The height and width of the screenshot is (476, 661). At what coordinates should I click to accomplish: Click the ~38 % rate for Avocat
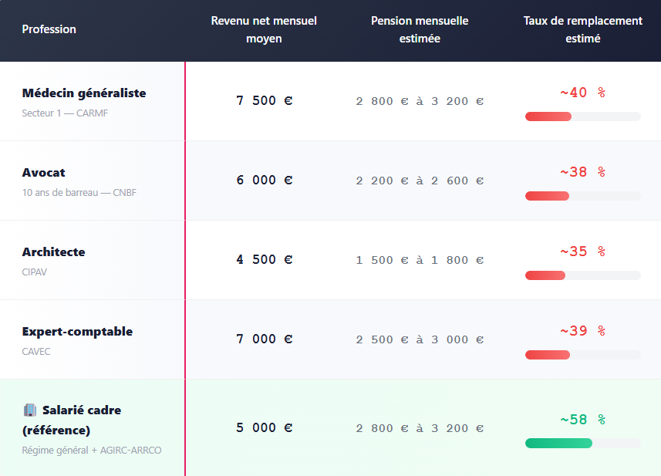[x=582, y=171]
